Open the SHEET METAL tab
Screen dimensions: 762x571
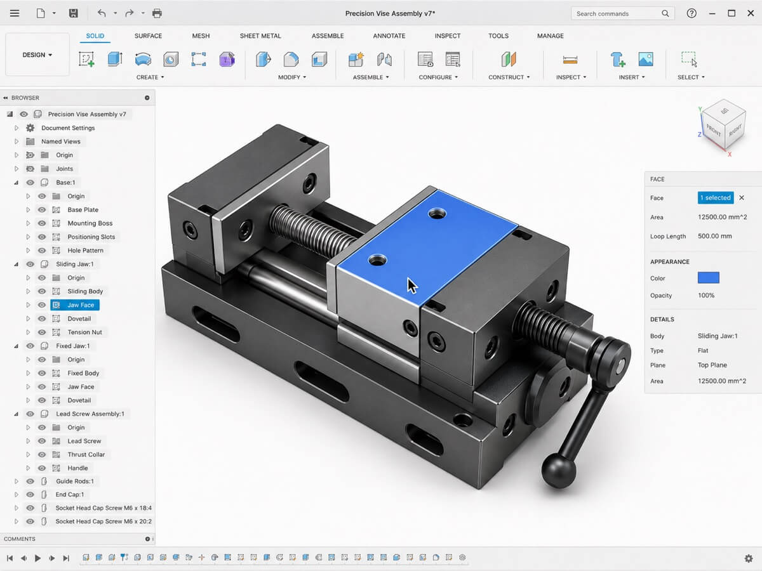[x=260, y=36]
